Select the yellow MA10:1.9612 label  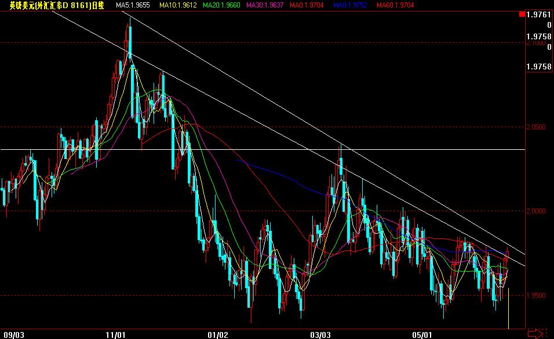click(x=178, y=5)
